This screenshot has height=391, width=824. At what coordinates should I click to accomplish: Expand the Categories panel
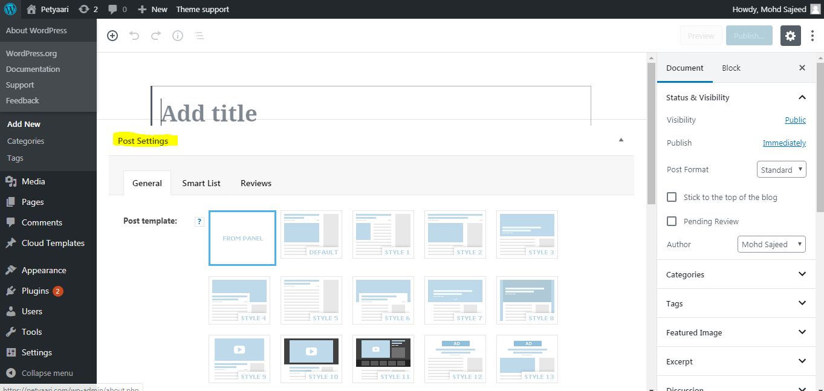click(736, 274)
